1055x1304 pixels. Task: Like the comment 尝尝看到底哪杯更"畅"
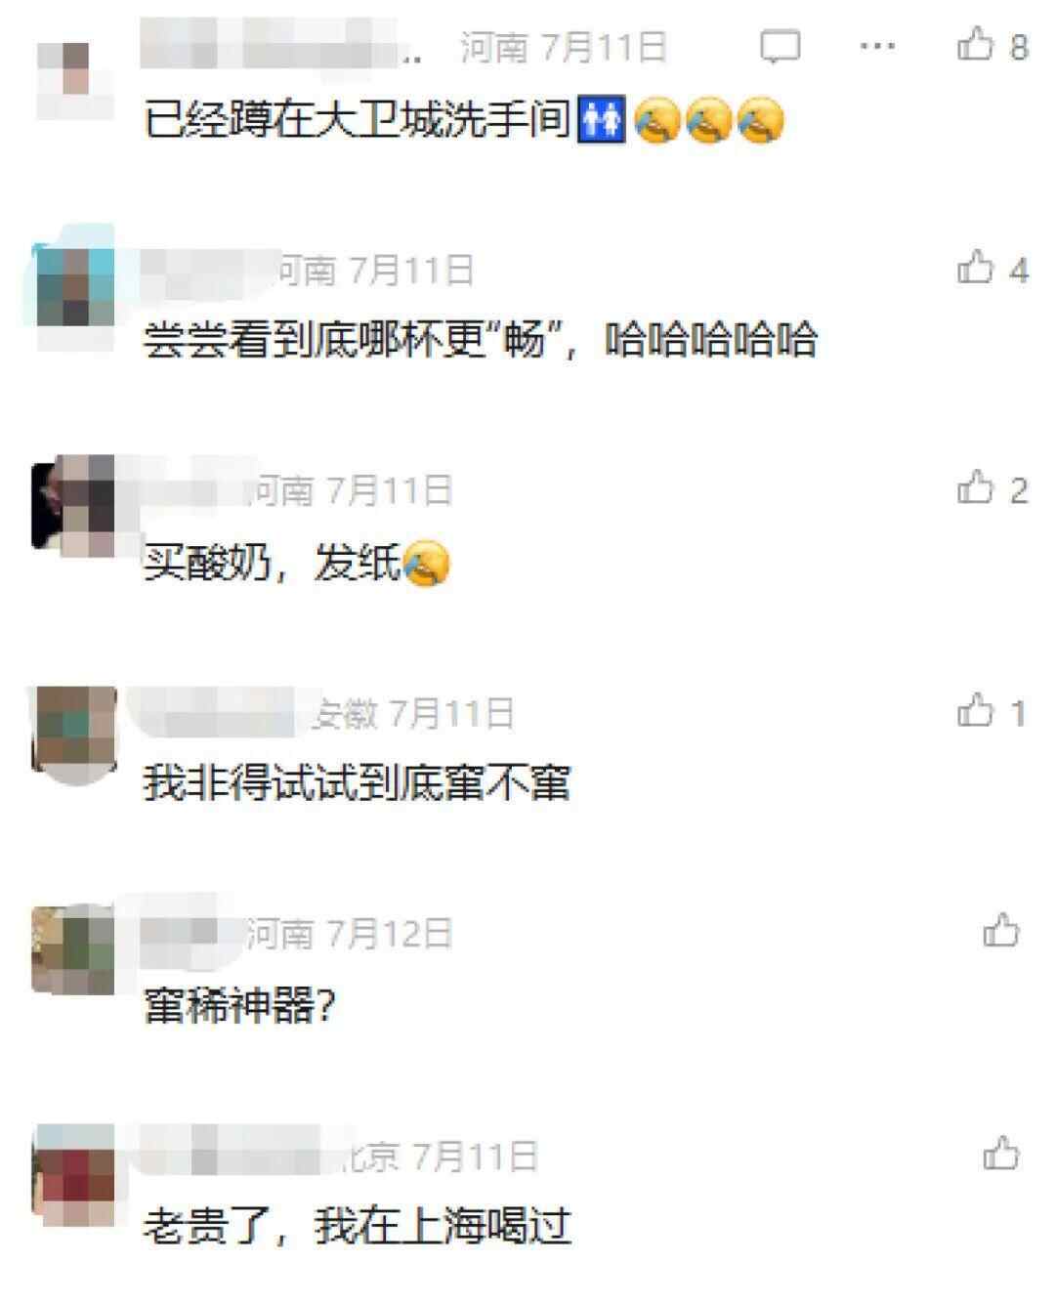tap(975, 267)
